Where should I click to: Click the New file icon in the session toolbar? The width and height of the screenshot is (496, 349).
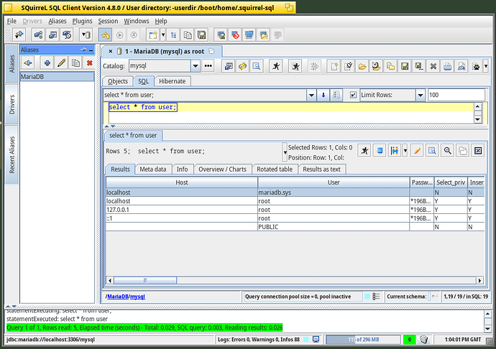[x=334, y=66]
